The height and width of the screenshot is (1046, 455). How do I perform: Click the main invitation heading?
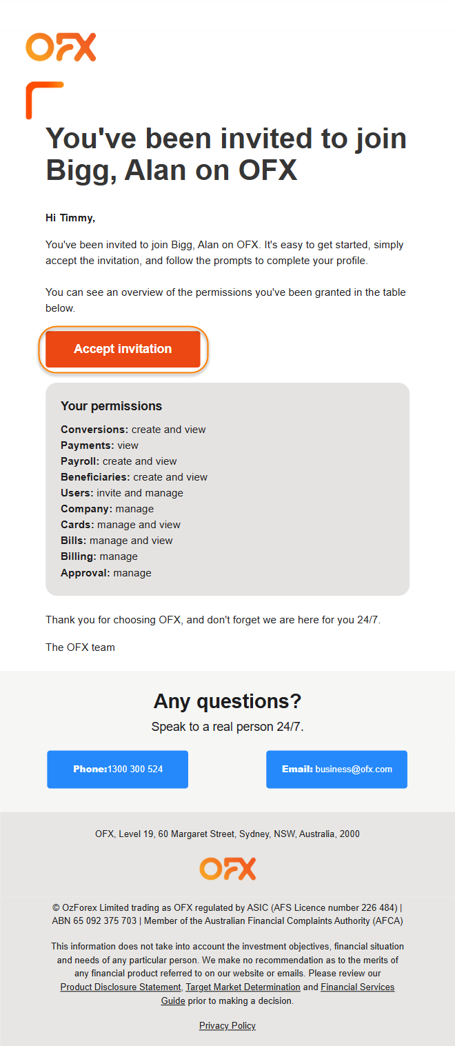tap(226, 154)
